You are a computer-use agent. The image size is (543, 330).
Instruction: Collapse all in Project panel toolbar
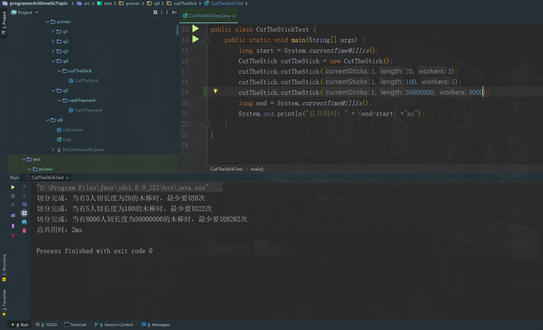155,12
